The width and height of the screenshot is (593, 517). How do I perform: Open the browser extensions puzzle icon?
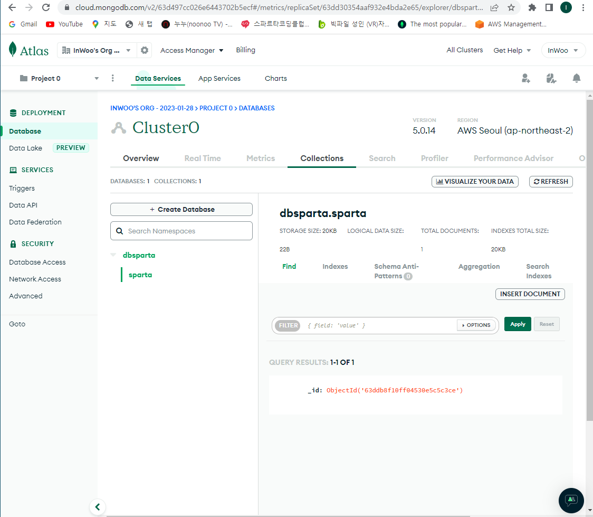pos(532,7)
